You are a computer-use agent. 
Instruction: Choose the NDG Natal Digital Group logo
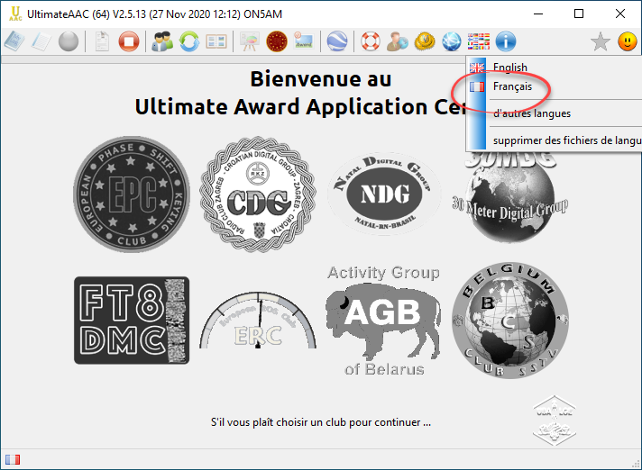(384, 194)
